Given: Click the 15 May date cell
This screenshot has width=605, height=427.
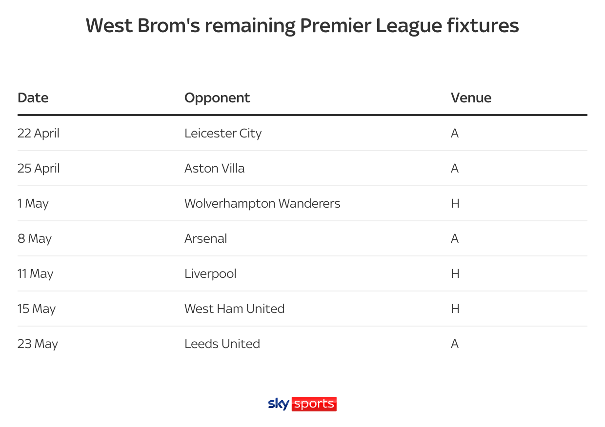Looking at the screenshot, I should [x=37, y=309].
